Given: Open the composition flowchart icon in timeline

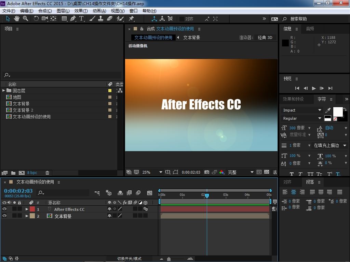Looking at the screenshot, I should (97, 193).
